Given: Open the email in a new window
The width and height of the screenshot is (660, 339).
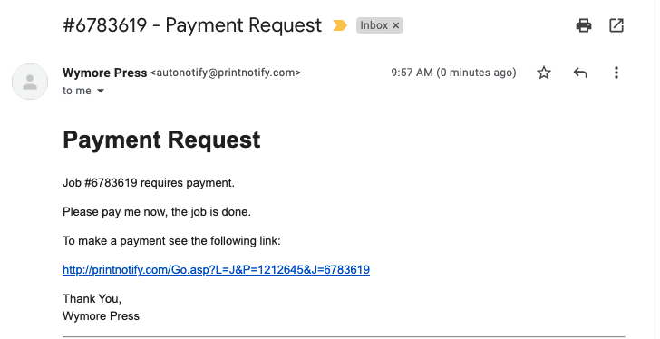Looking at the screenshot, I should pyautogui.click(x=616, y=25).
